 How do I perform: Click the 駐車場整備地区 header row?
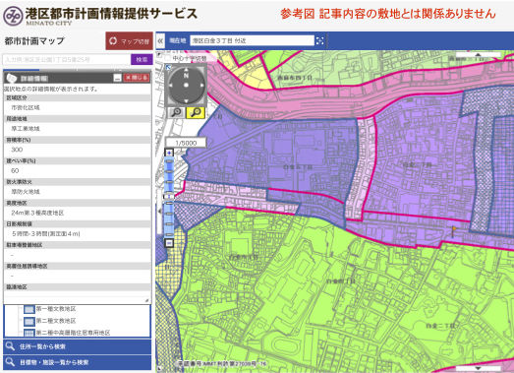tap(78, 245)
